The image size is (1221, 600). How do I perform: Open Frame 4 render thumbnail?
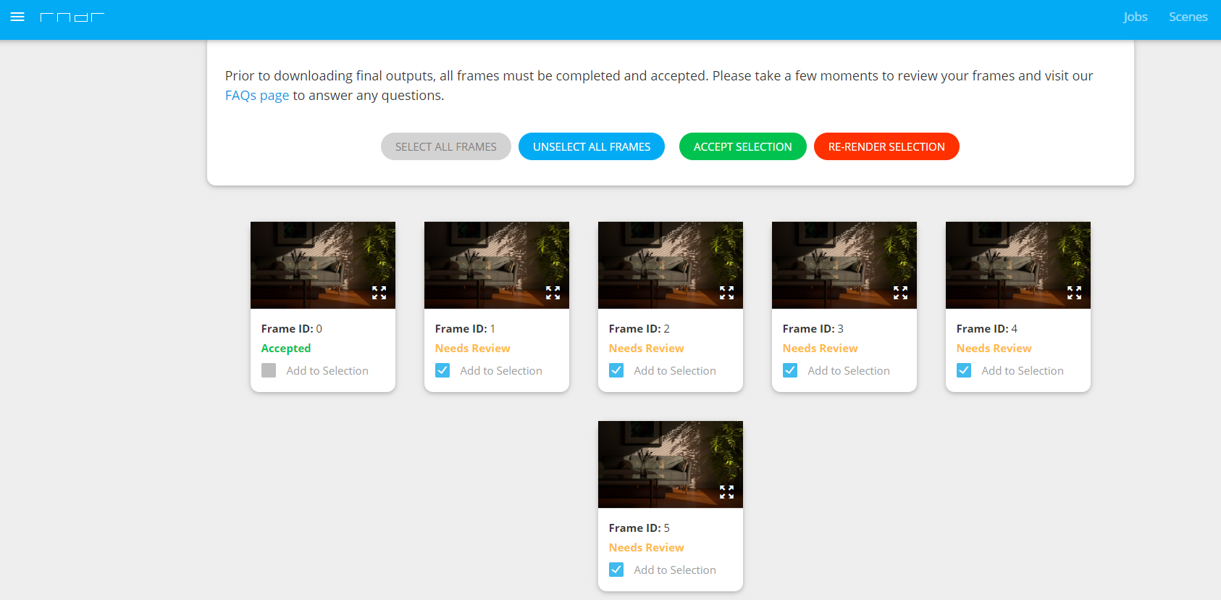pos(1018,265)
